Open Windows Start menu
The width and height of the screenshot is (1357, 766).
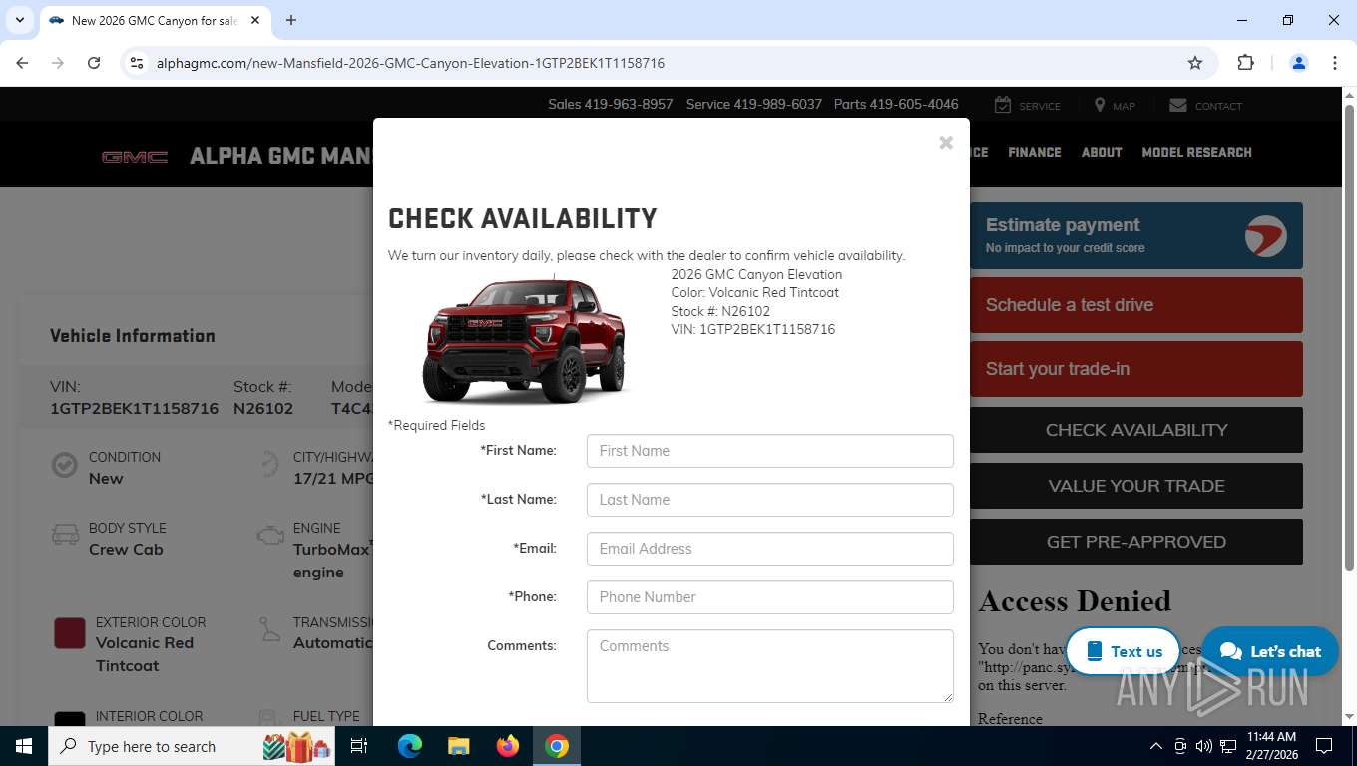24,746
